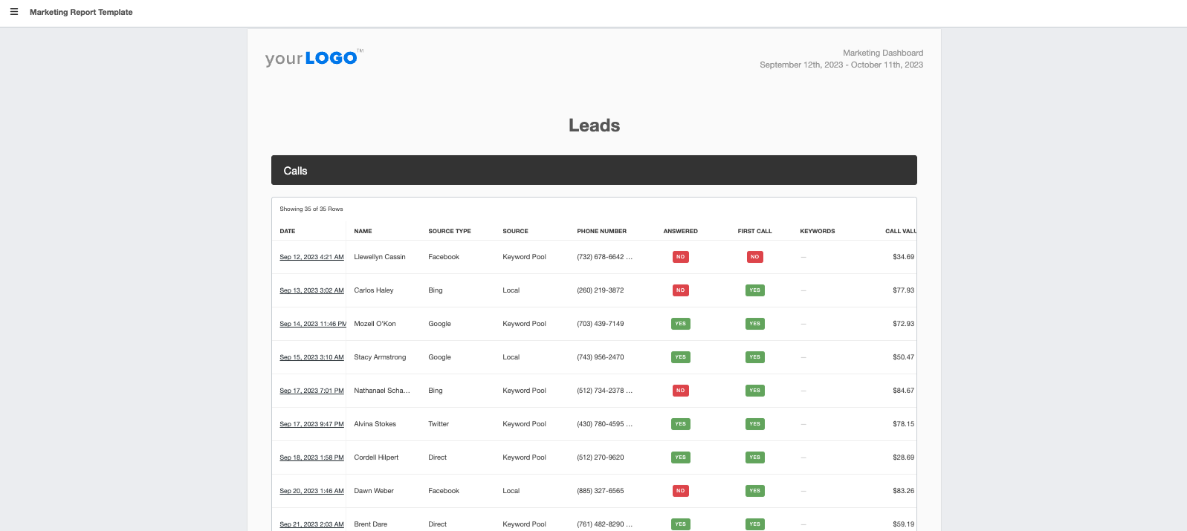
Task: Sort by the SOURCE column header
Action: (x=515, y=231)
